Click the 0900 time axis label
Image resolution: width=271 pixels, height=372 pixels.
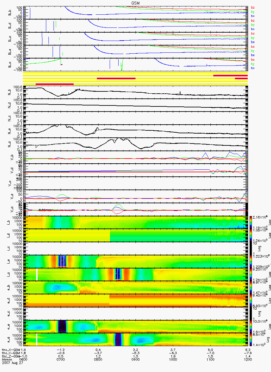135,360
